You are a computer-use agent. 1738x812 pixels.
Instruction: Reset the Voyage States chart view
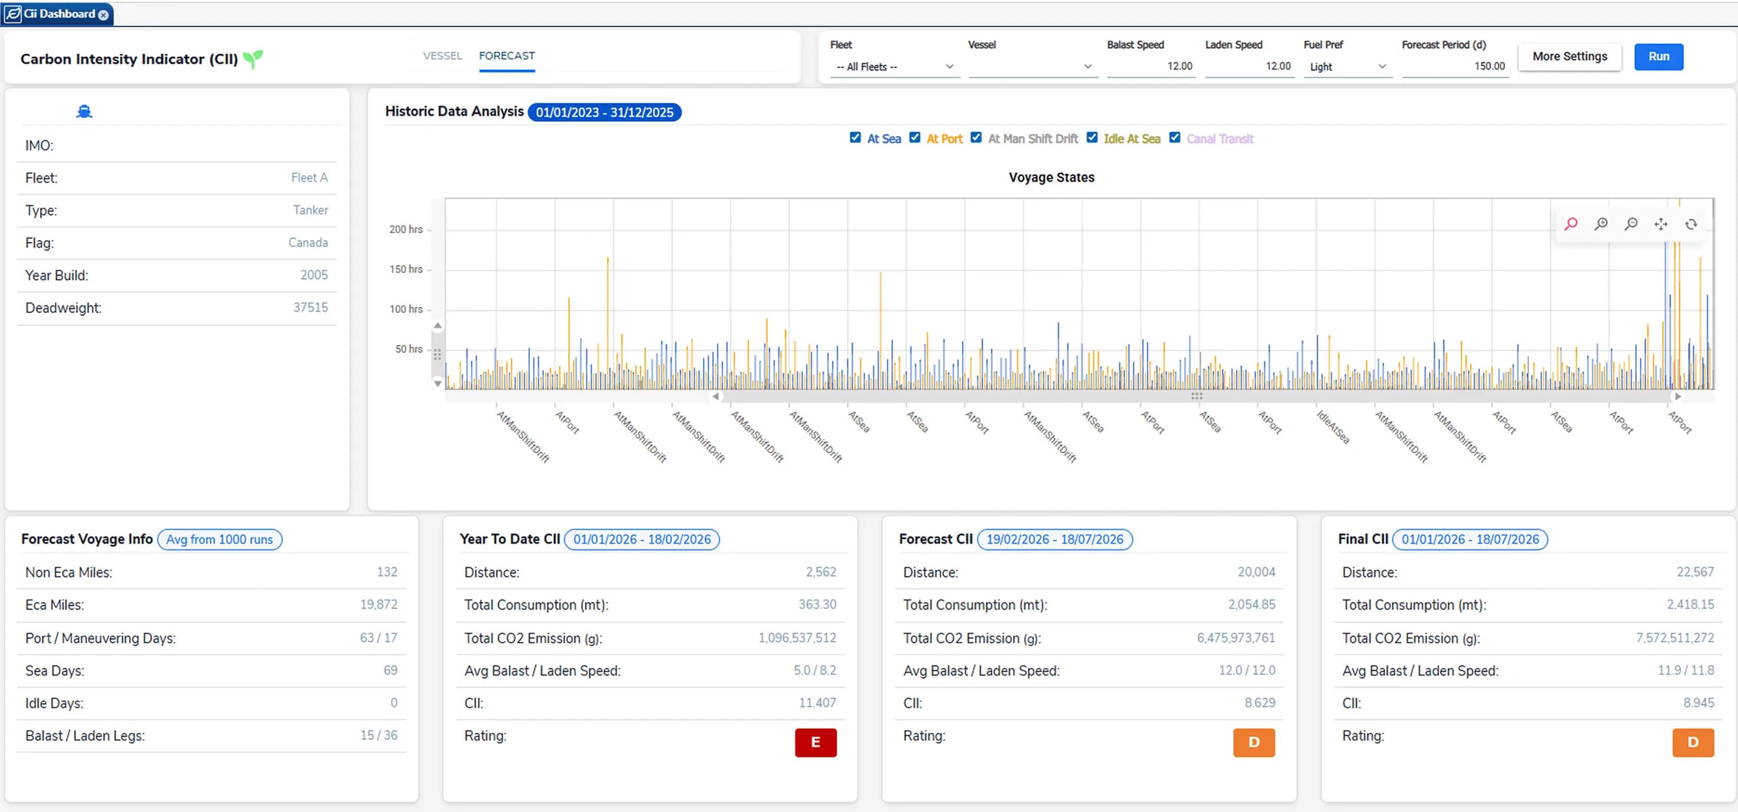click(x=1691, y=224)
